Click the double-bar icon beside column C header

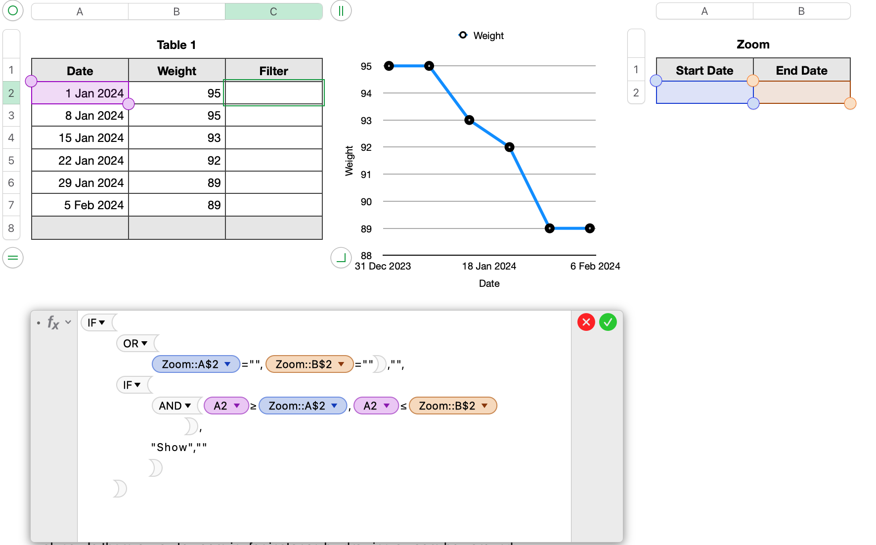click(x=340, y=10)
